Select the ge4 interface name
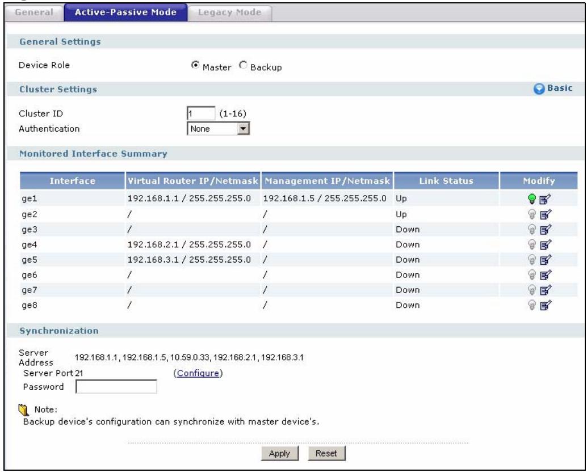 (x=29, y=245)
